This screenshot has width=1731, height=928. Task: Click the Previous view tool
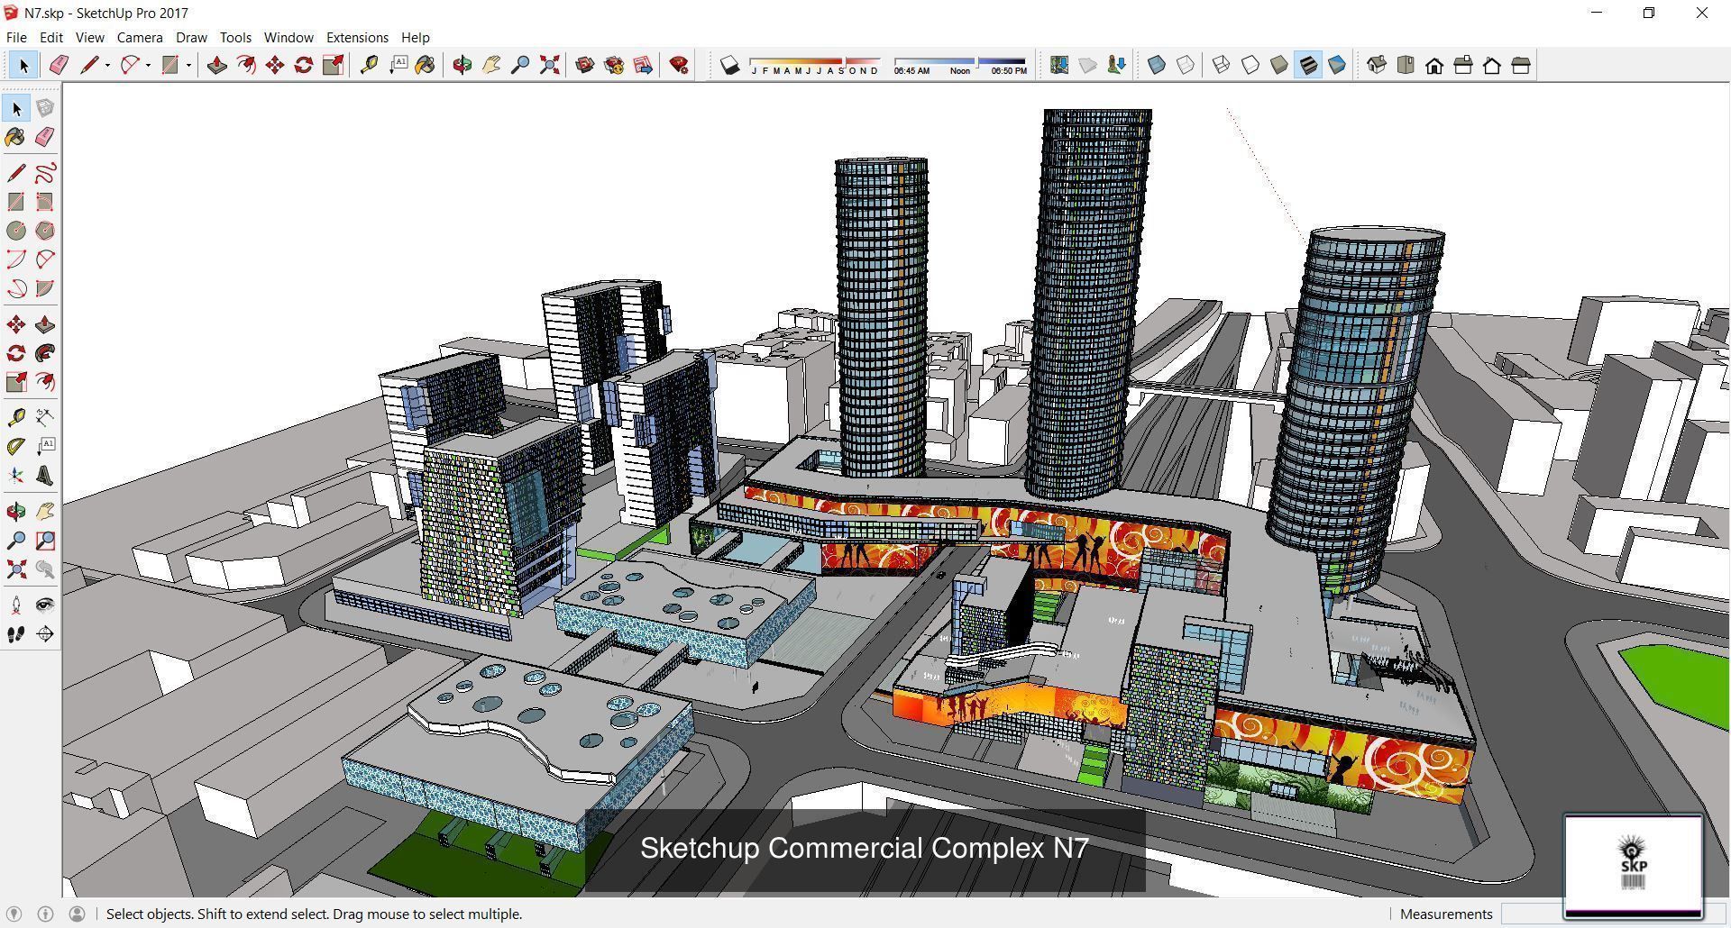pos(45,569)
